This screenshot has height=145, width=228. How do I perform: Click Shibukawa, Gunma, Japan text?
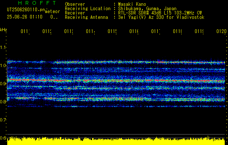[x=147, y=9]
